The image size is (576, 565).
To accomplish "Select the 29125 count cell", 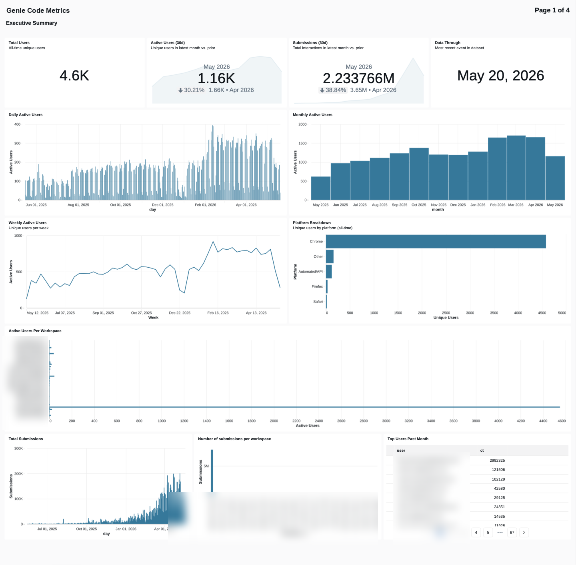I will [x=500, y=498].
